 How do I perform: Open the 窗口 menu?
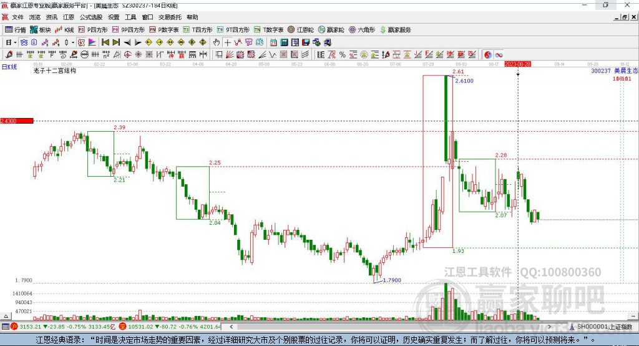click(147, 17)
